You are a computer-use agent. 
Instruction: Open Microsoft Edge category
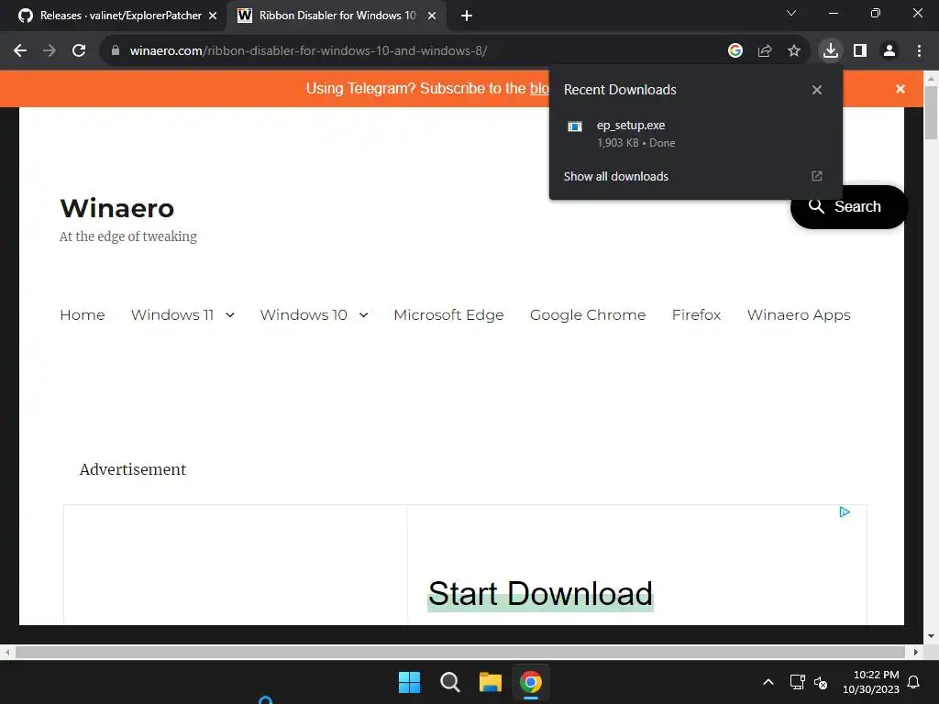[x=448, y=315]
